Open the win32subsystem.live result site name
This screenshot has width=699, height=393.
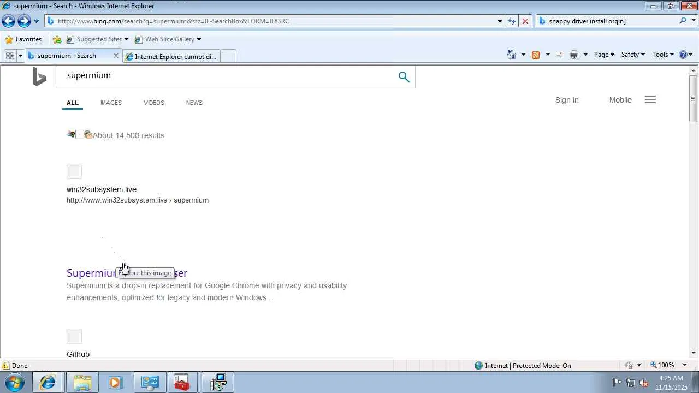102,189
